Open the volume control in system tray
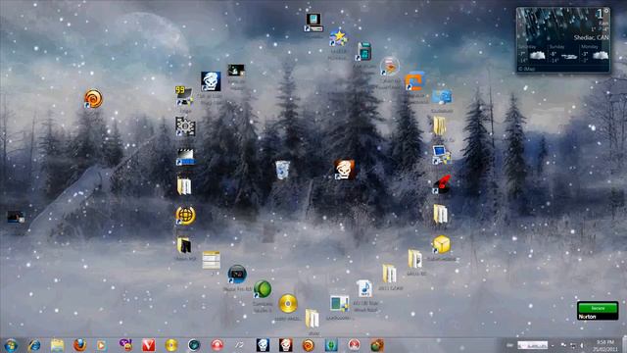The image size is (627, 353). click(582, 345)
